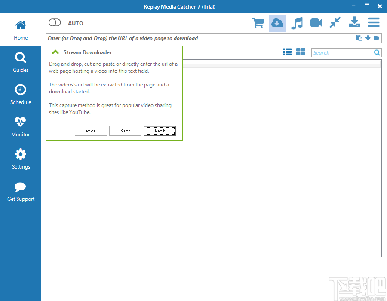Open the Guides sidebar tab
This screenshot has height=301, width=387.
pyautogui.click(x=21, y=62)
